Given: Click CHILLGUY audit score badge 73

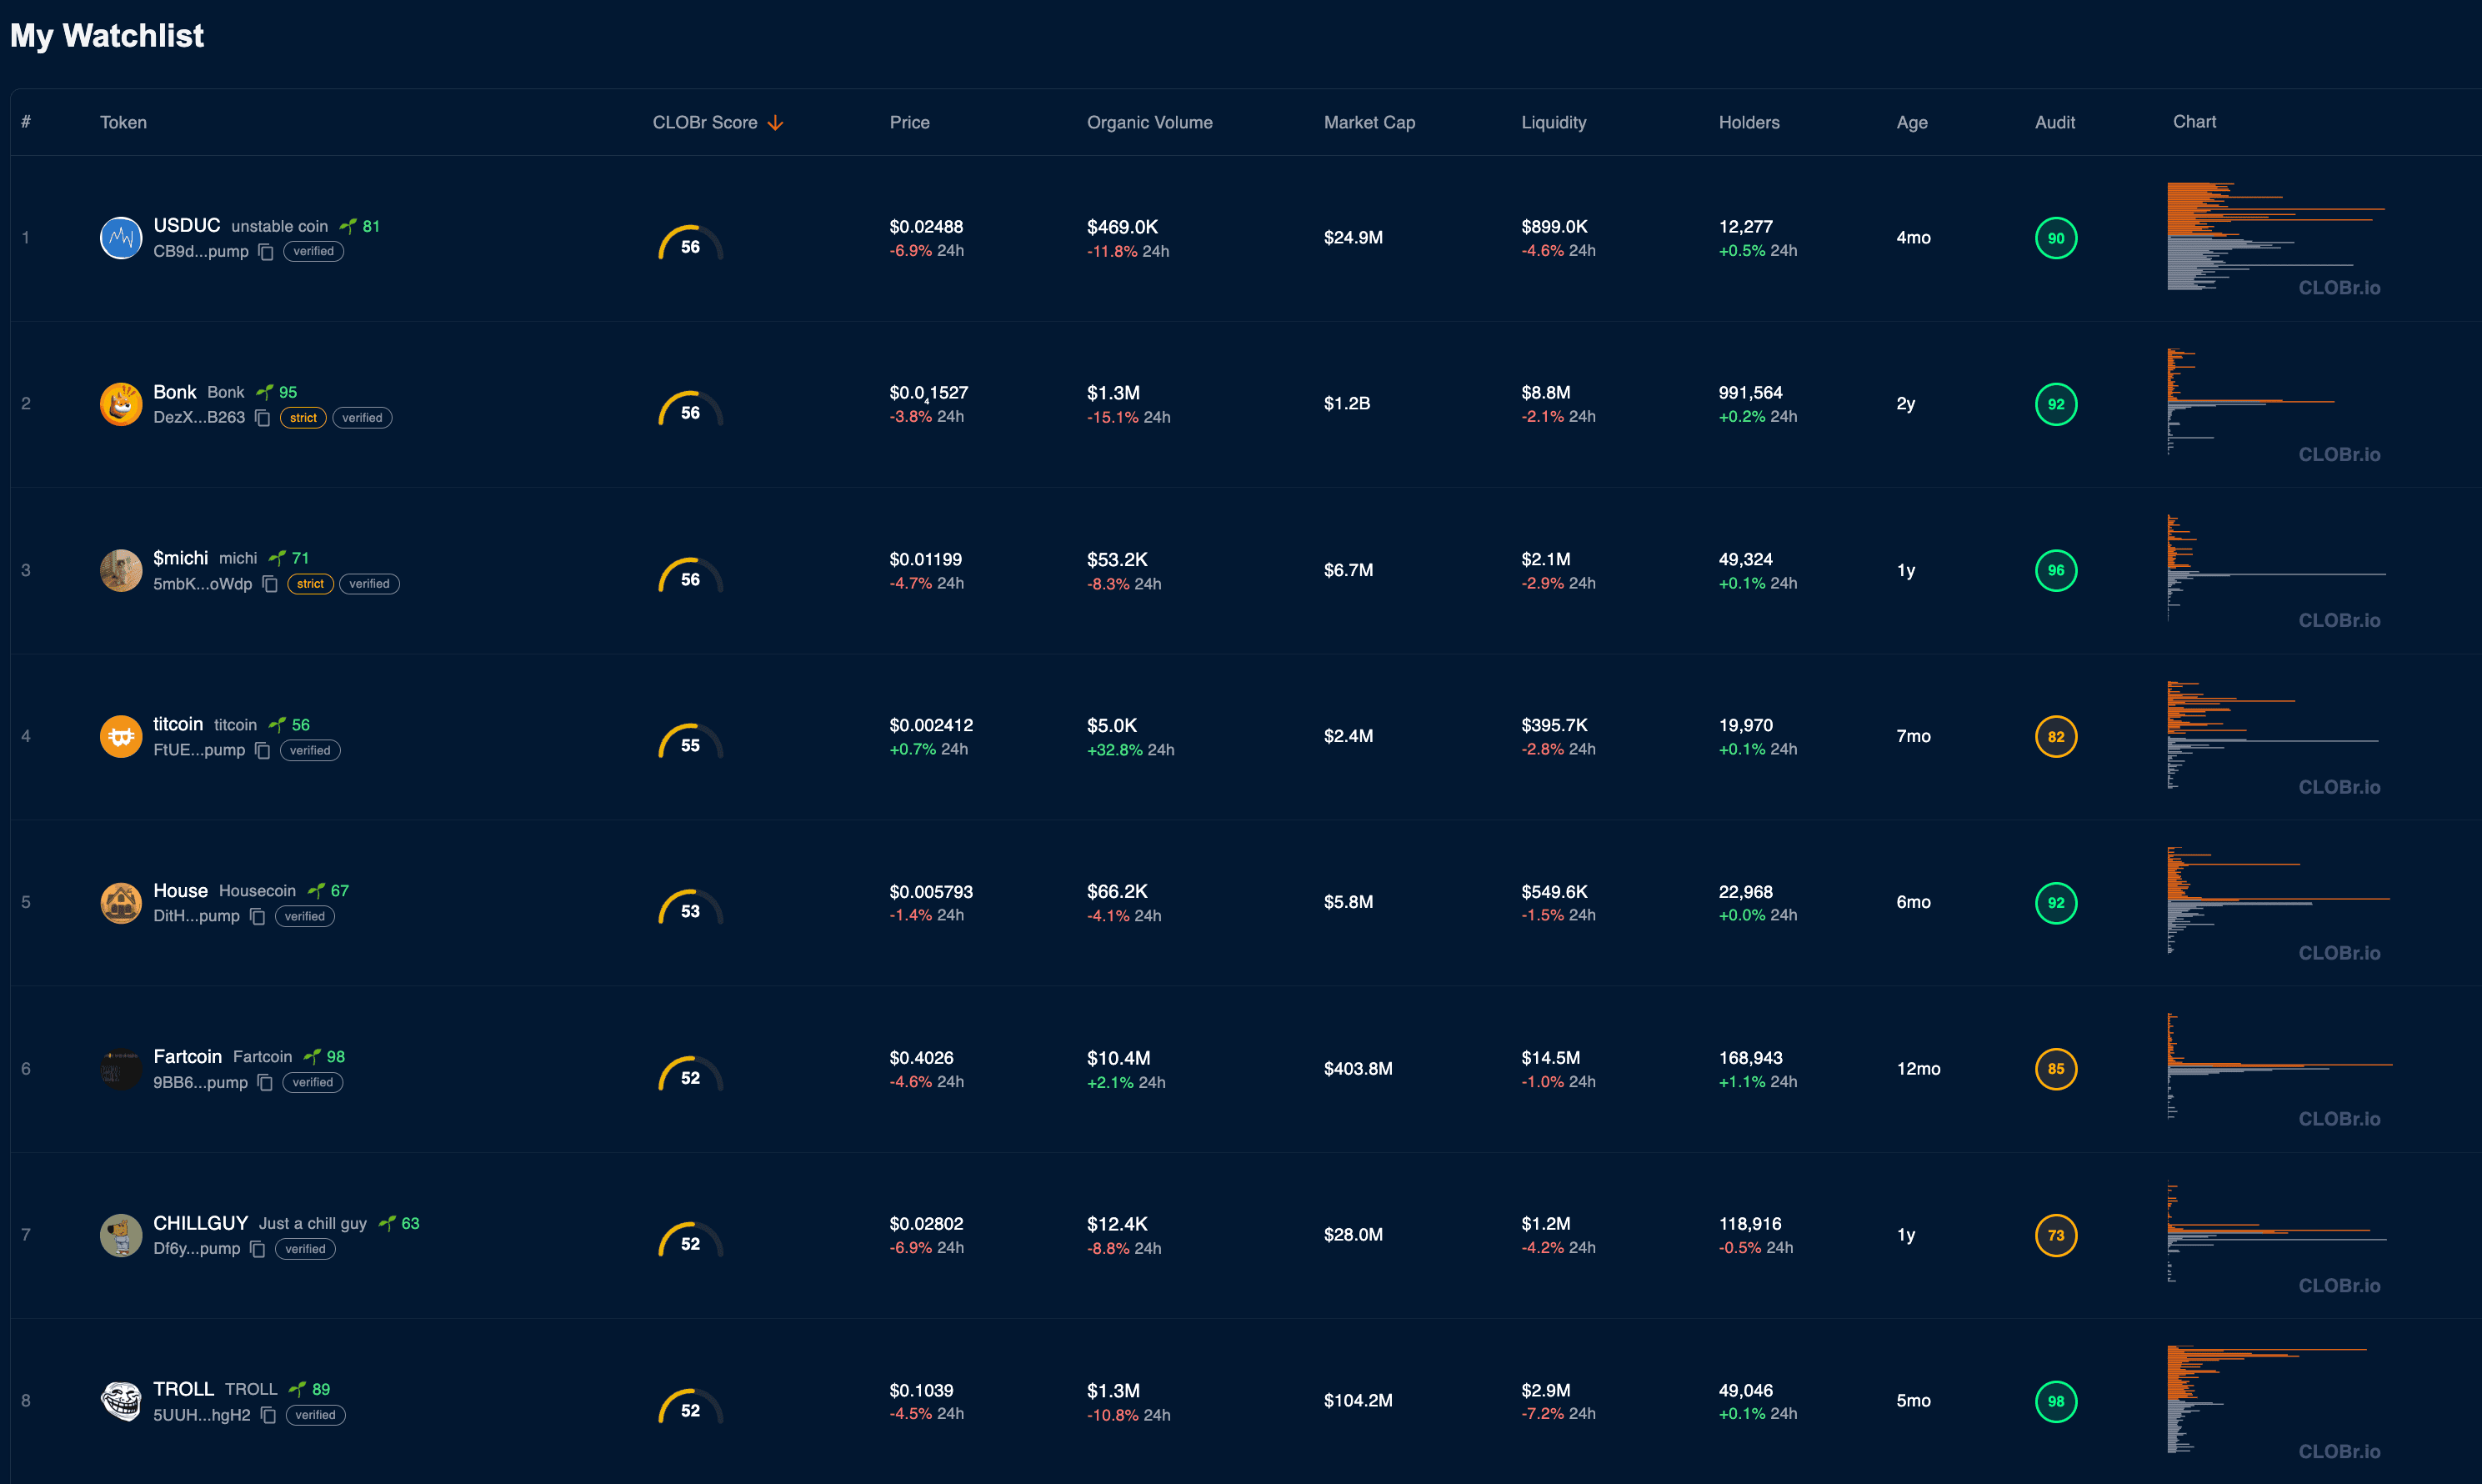Looking at the screenshot, I should tap(2056, 1235).
